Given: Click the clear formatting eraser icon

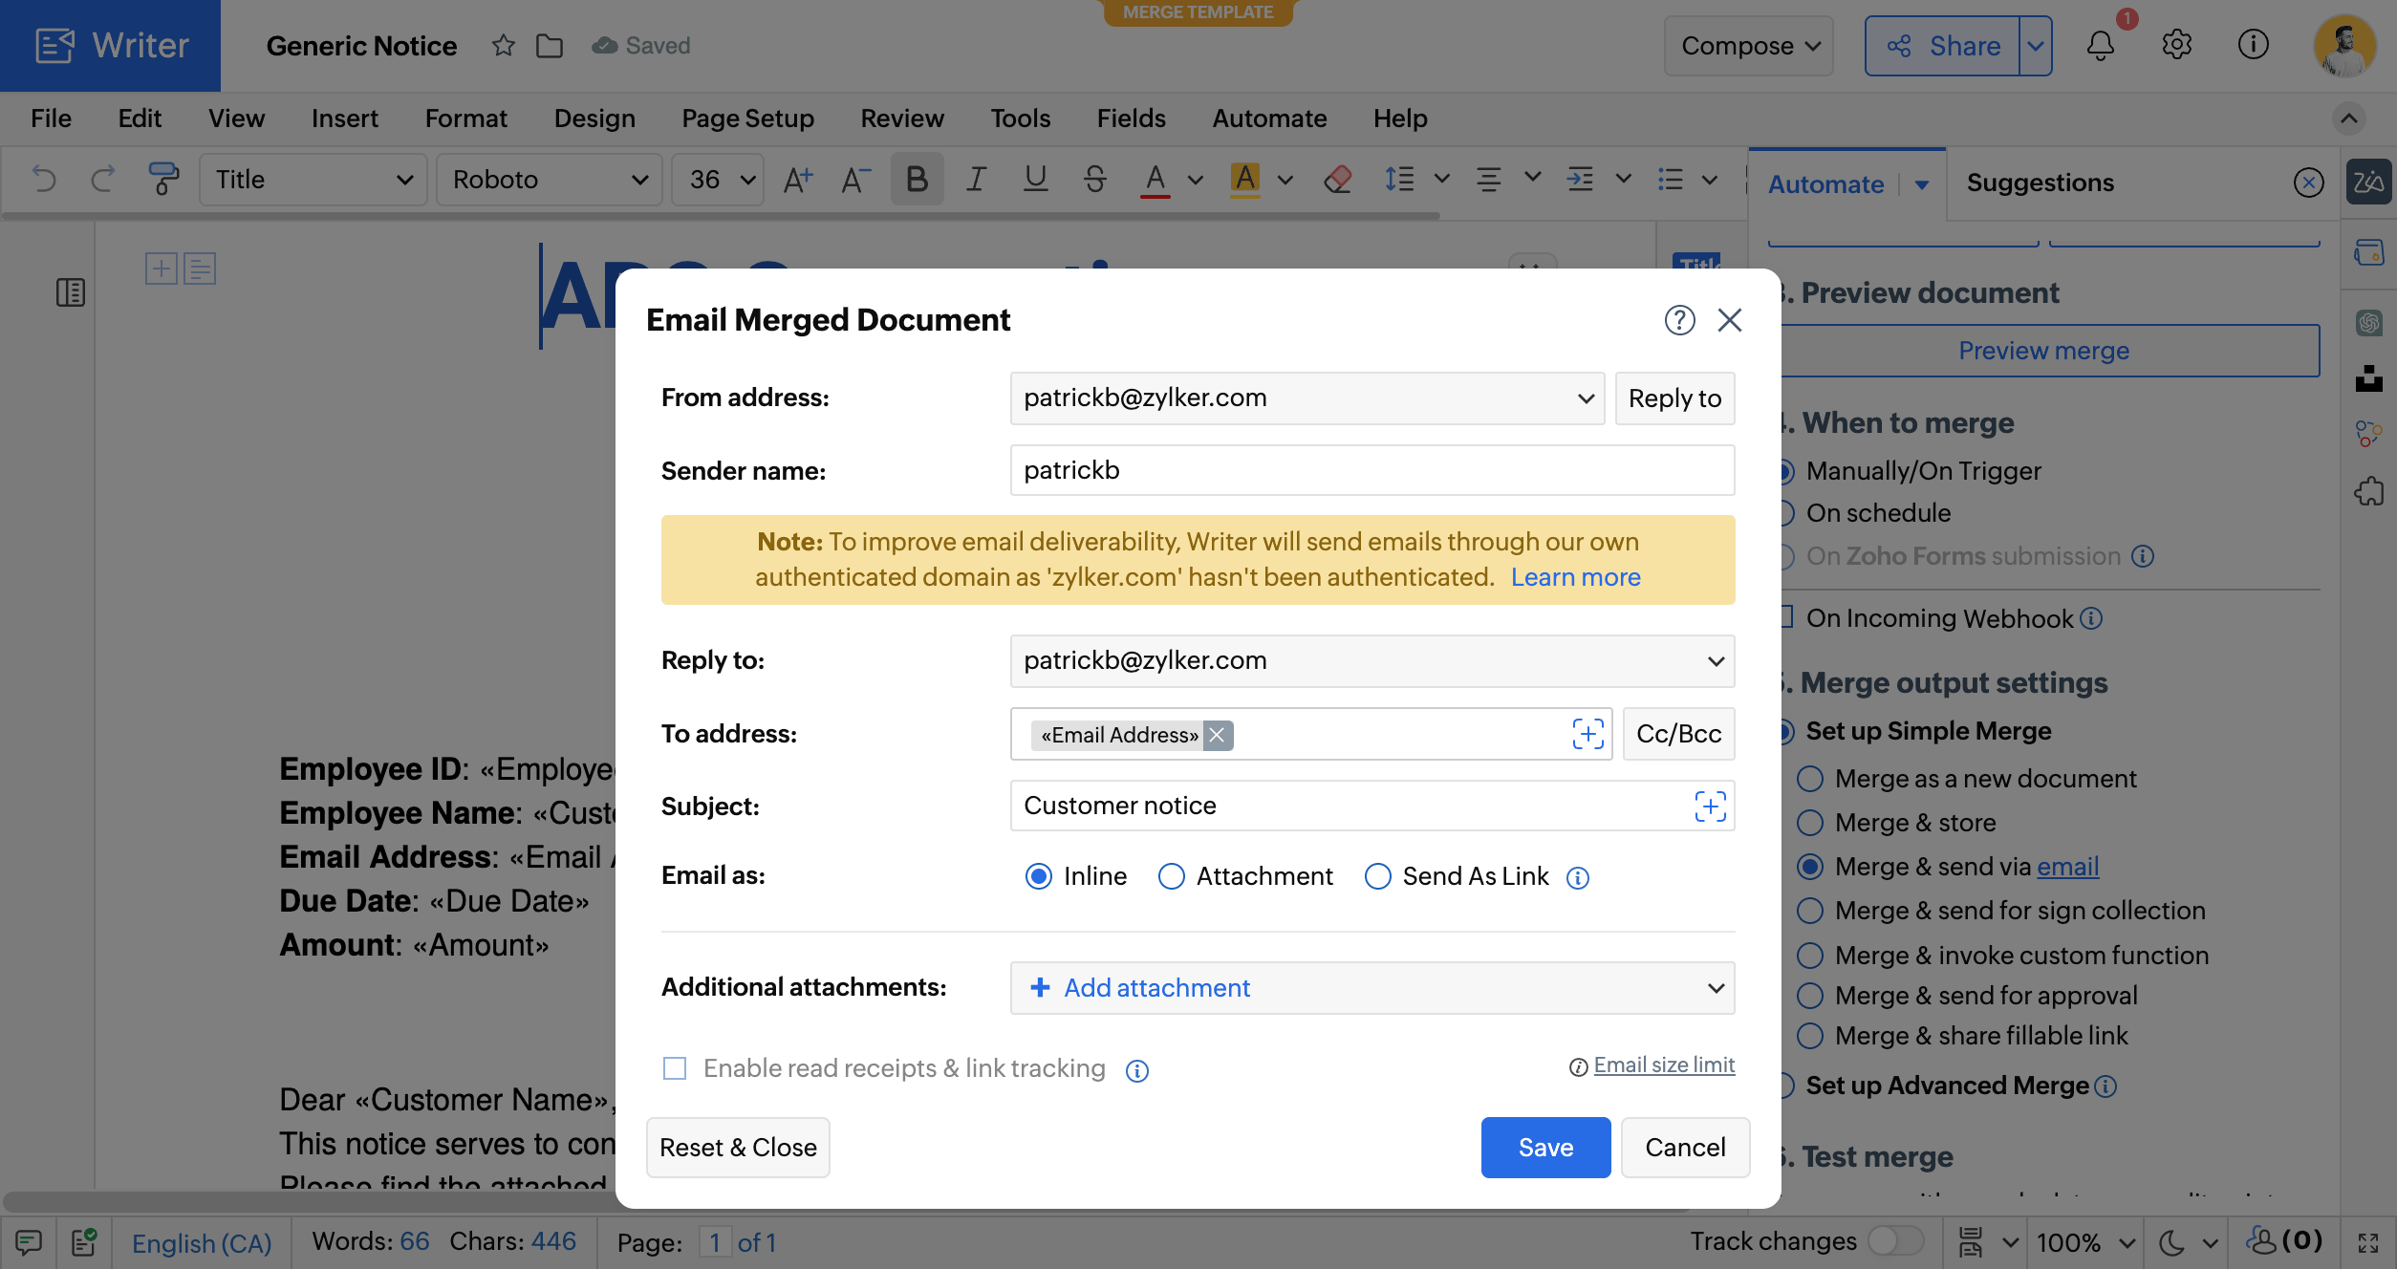Looking at the screenshot, I should [x=1338, y=180].
